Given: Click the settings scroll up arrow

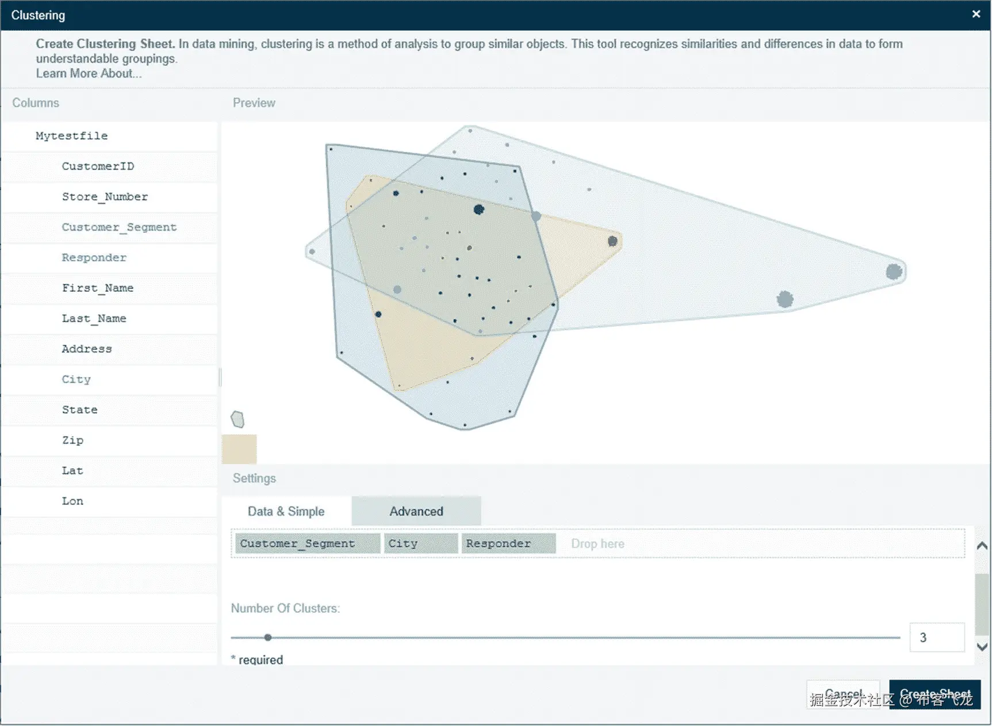Looking at the screenshot, I should coord(982,546).
